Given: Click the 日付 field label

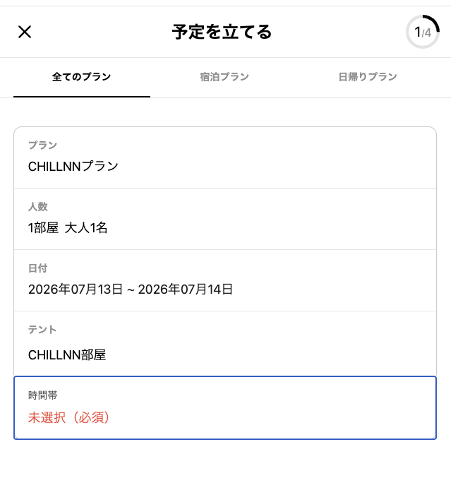Looking at the screenshot, I should coord(37,268).
